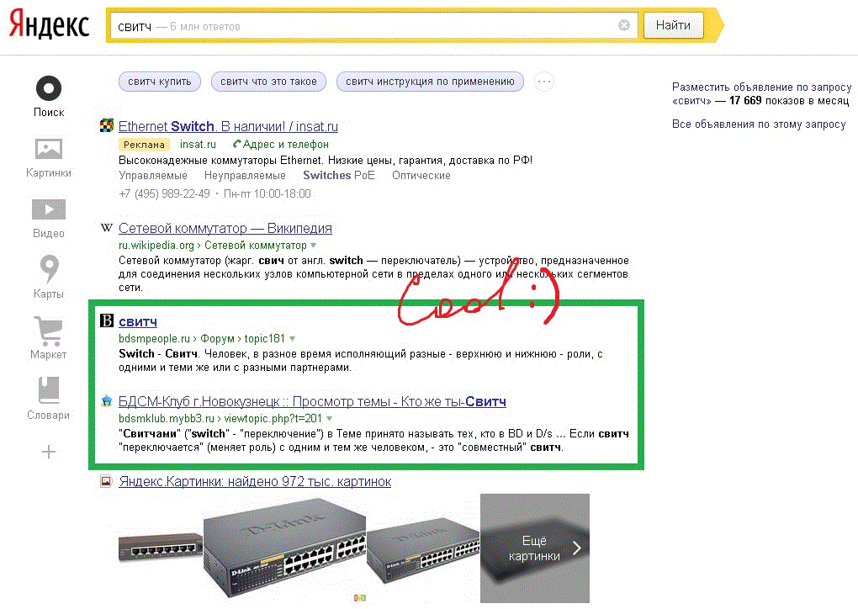Click the phone number '+7 (495) 989-22-49'
Viewport: 858px width, 609px height.
164,193
